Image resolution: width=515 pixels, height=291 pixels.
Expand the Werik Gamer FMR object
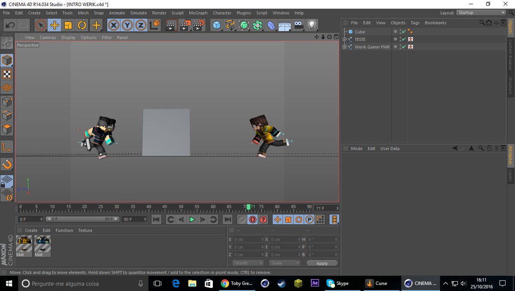(x=344, y=47)
